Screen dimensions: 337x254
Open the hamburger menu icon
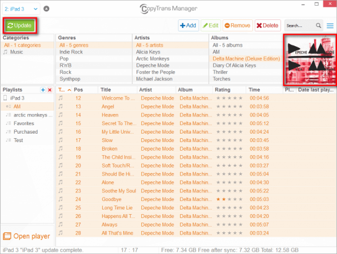tap(330, 26)
